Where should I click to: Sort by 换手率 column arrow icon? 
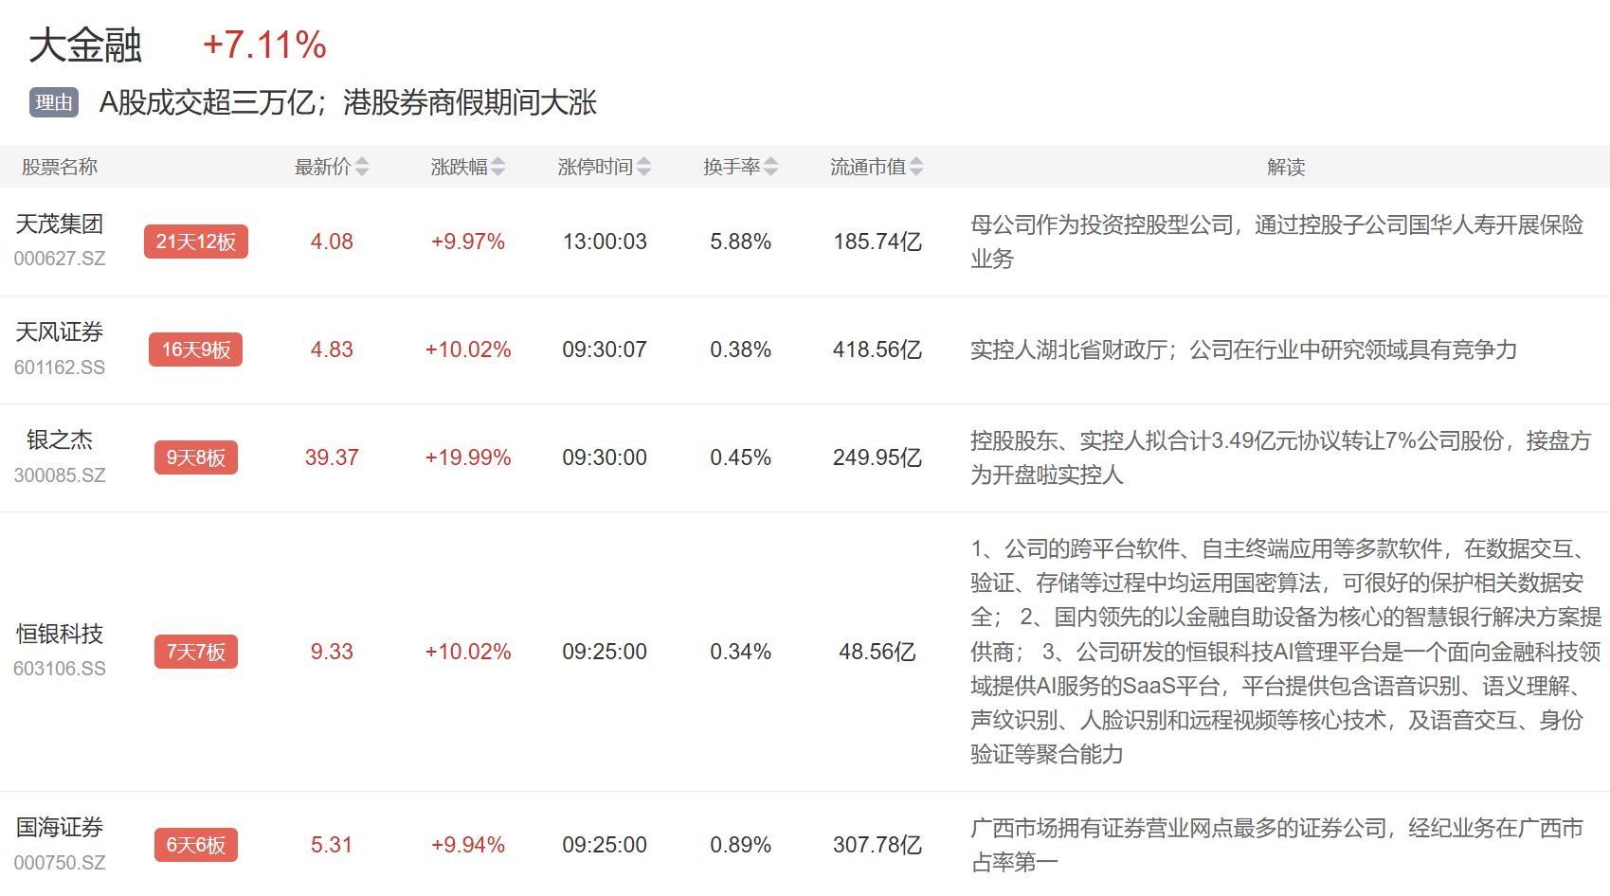[x=771, y=168]
